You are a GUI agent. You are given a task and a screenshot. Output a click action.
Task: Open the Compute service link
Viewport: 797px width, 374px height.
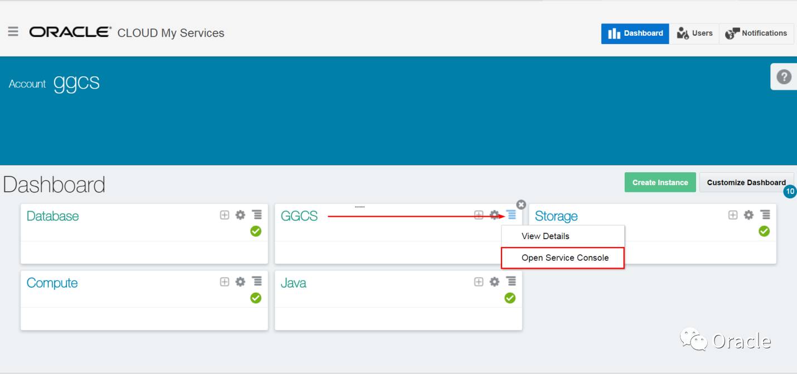[x=52, y=283]
